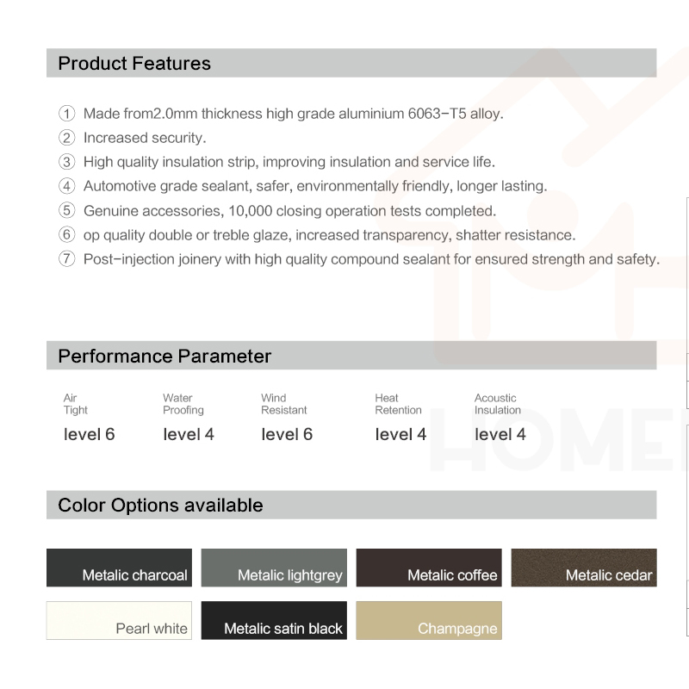This screenshot has width=689, height=689.
Task: Click the circled number 6 bullet
Action: pyautogui.click(x=66, y=235)
